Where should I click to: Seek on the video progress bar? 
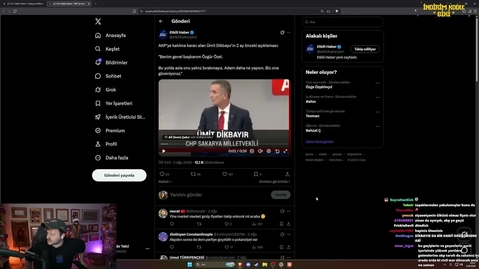pos(225,144)
